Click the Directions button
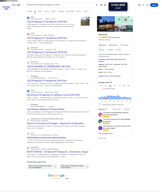Image resolution: width=162 pixels, height=192 pixels. [x=114, y=45]
